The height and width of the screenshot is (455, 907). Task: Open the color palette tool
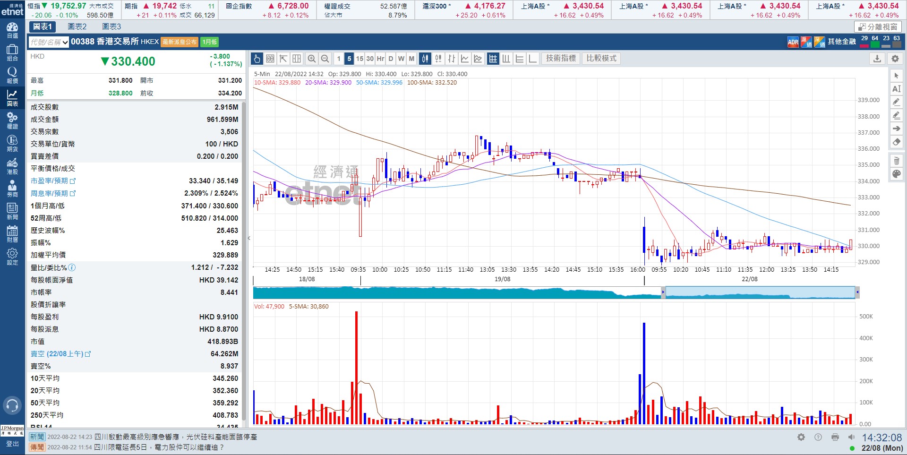896,174
